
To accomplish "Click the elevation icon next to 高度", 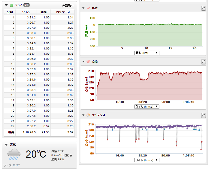I will (x=88, y=8).
